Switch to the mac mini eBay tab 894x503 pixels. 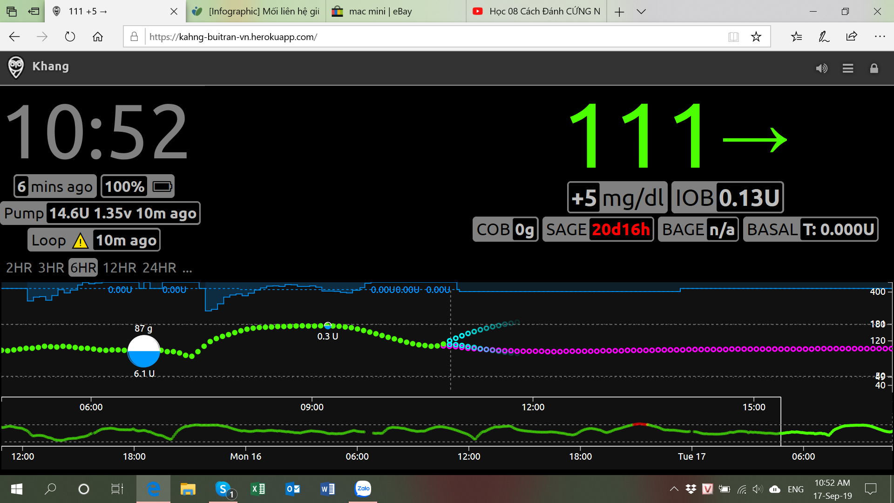396,11
